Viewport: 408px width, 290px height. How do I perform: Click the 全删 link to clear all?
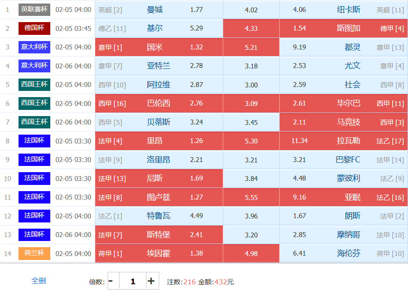click(38, 281)
